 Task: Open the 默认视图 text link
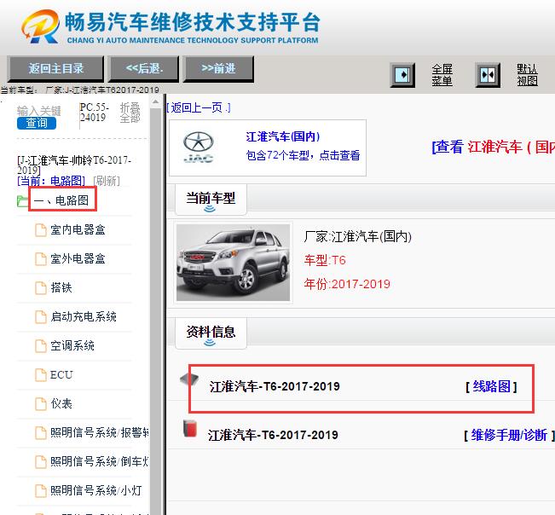527,75
